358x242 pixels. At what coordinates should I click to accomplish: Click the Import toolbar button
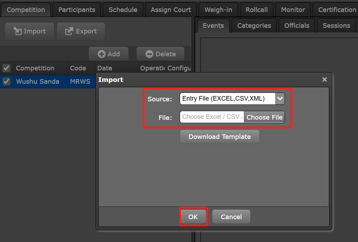pos(29,31)
